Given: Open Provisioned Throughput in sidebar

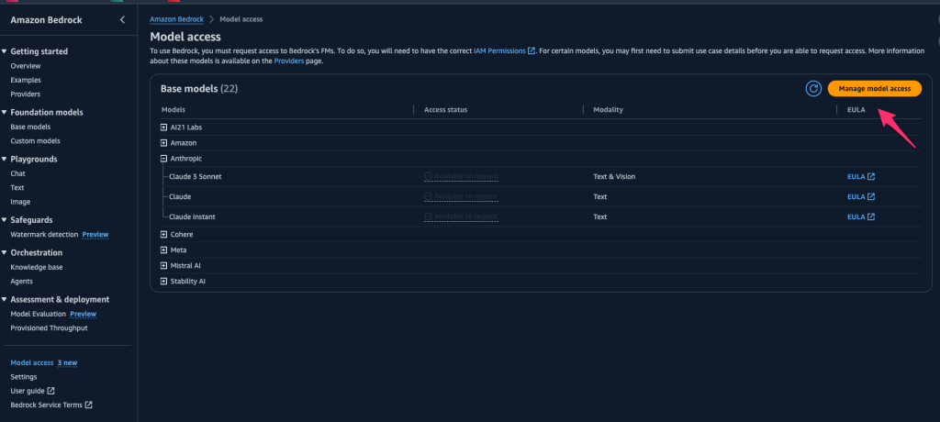Looking at the screenshot, I should [x=50, y=328].
